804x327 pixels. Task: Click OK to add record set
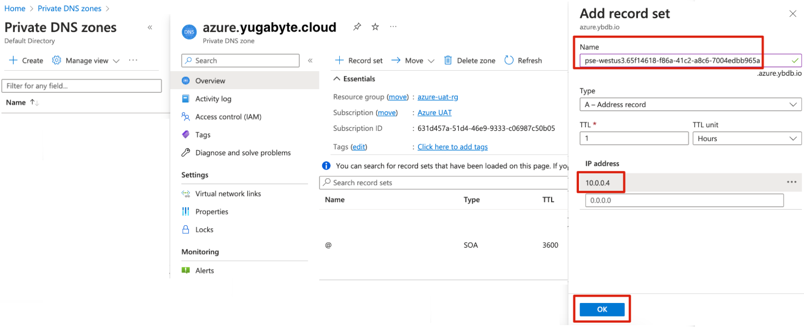602,310
